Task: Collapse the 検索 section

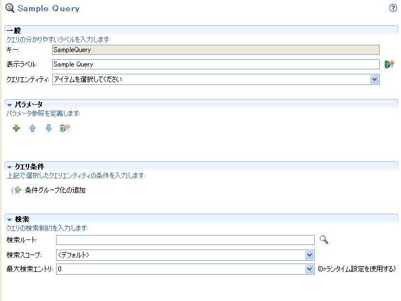Action: 10,219
